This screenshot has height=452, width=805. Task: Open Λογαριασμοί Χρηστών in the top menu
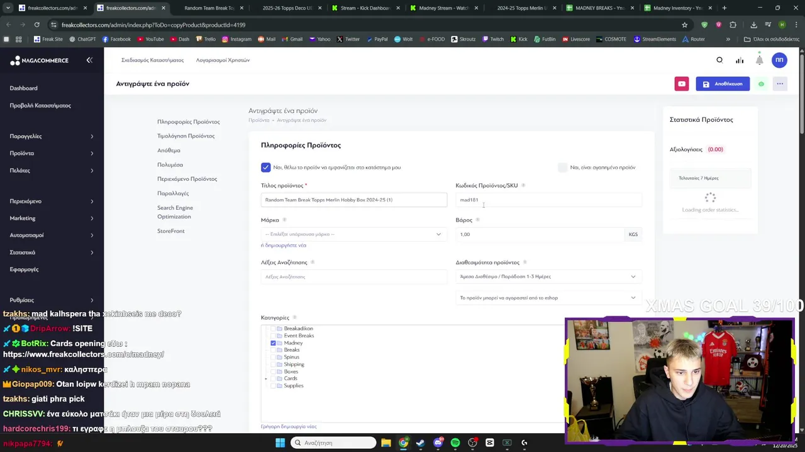(x=223, y=60)
